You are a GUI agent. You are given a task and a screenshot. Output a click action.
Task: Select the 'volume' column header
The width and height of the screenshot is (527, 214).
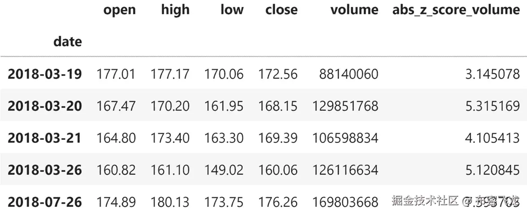coord(354,10)
